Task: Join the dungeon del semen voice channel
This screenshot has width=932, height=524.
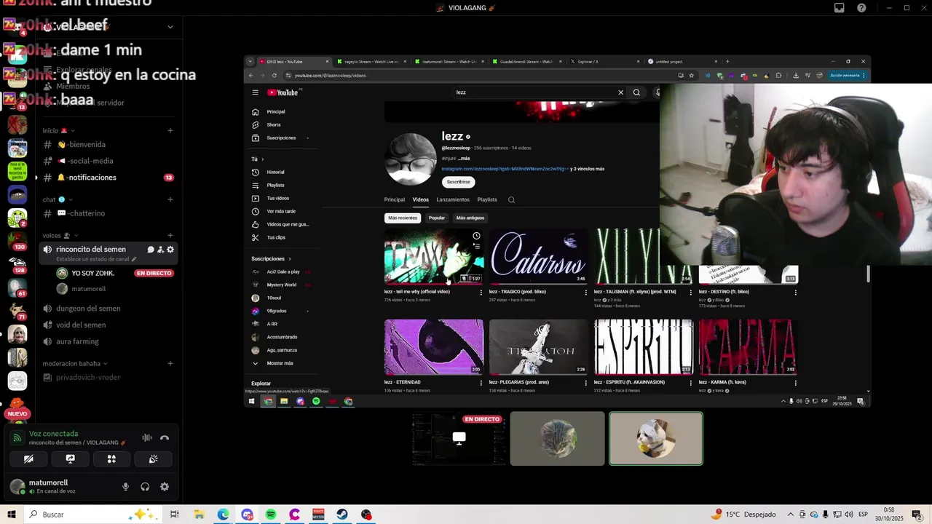Action: 108,309
